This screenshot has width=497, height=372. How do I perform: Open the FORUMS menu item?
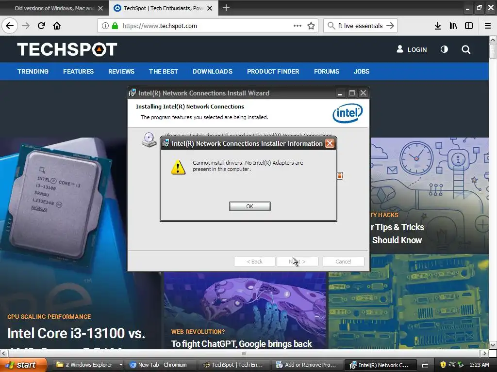327,72
